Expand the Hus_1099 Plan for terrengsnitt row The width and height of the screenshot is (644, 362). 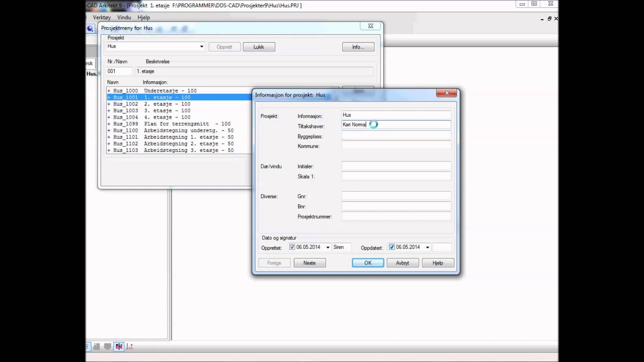point(109,124)
